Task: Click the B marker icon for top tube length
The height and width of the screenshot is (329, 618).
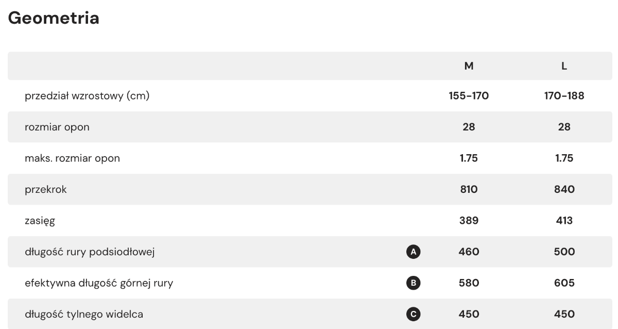Action: pos(414,283)
